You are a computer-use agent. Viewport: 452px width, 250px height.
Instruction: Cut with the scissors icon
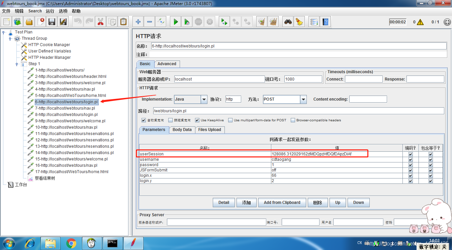click(100, 22)
